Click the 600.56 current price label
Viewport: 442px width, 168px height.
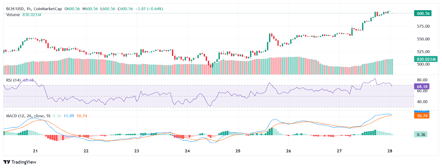pos(423,13)
